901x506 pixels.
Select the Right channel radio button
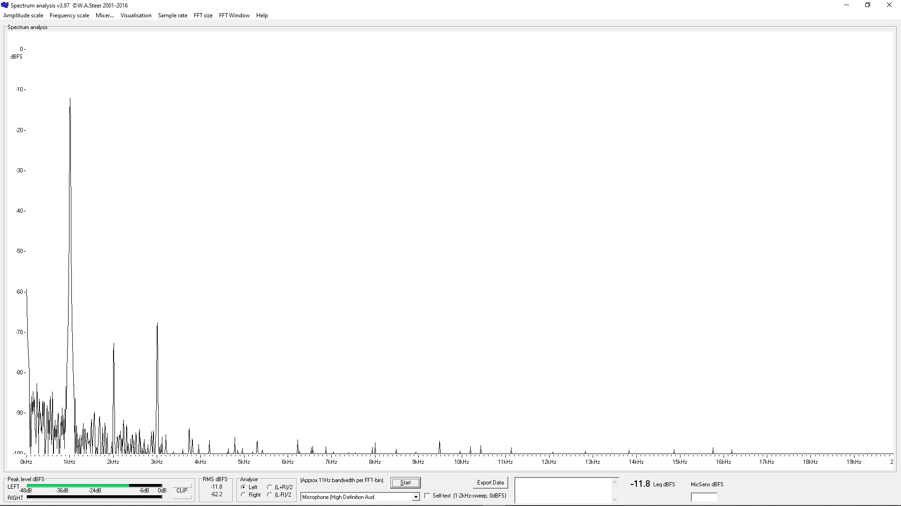pos(244,495)
